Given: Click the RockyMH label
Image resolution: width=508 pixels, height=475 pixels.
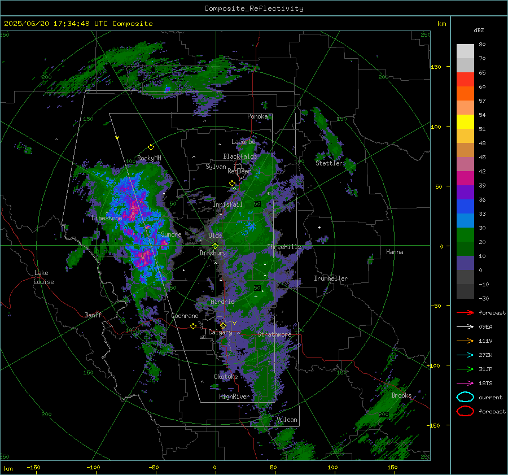Looking at the screenshot, I should (149, 158).
